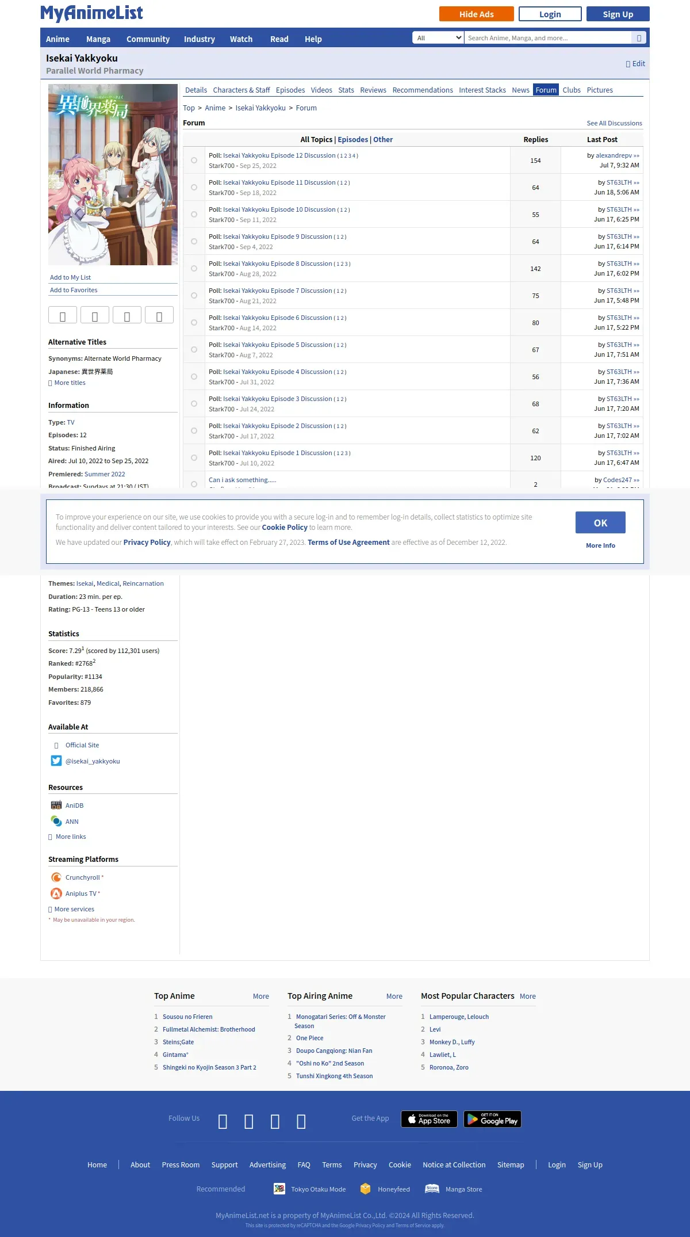Click the topic icon for Episode 8 Discussion
Screen dimensions: 690x1237
[194, 269]
